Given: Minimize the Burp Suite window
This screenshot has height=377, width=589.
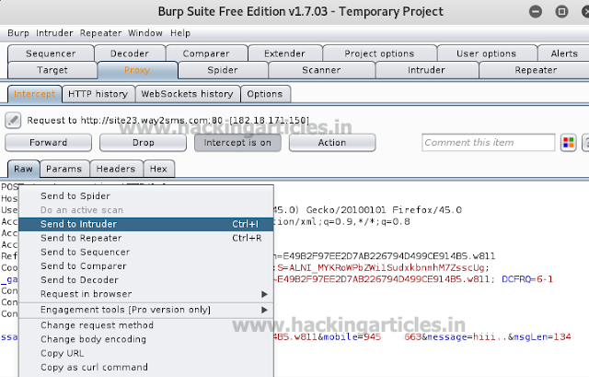Looking at the screenshot, I should (536, 12).
